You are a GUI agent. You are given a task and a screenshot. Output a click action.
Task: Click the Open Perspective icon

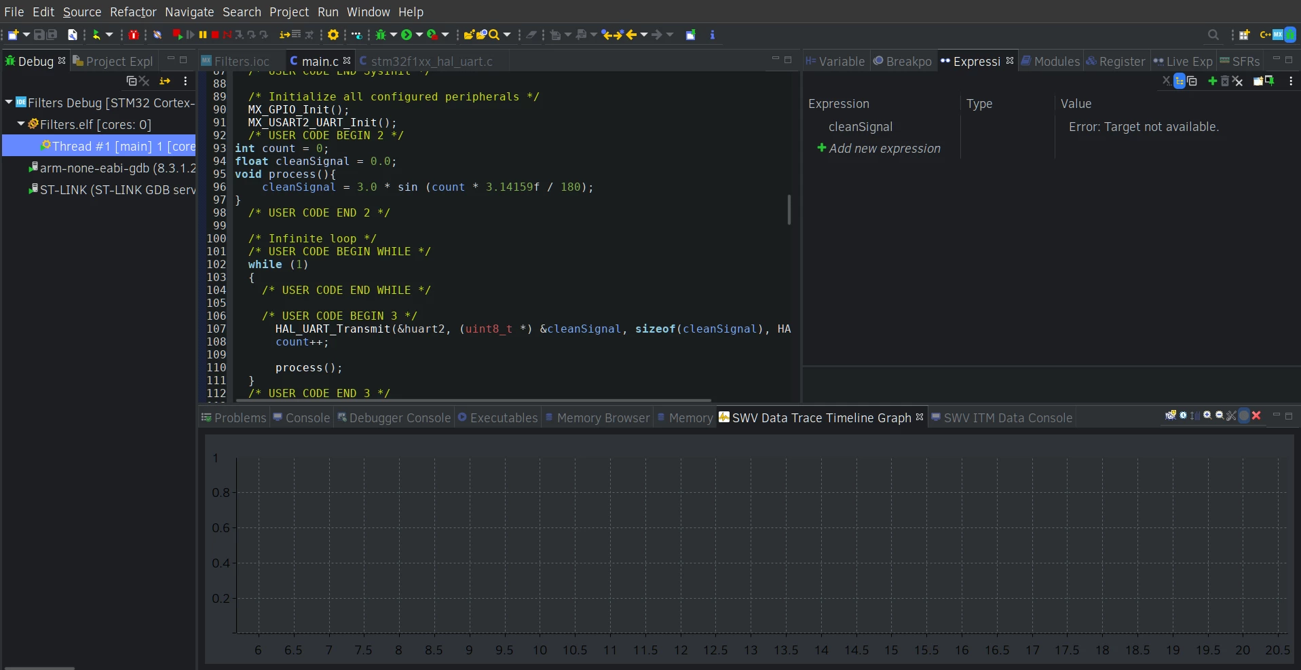pos(1245,35)
